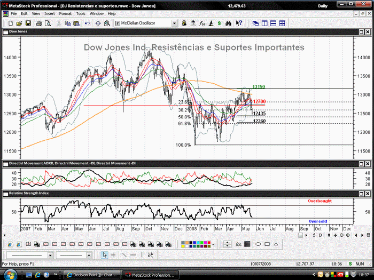The width and height of the screenshot is (374, 280).
Task: Select the rectangle drawing tool
Action: (267, 244)
